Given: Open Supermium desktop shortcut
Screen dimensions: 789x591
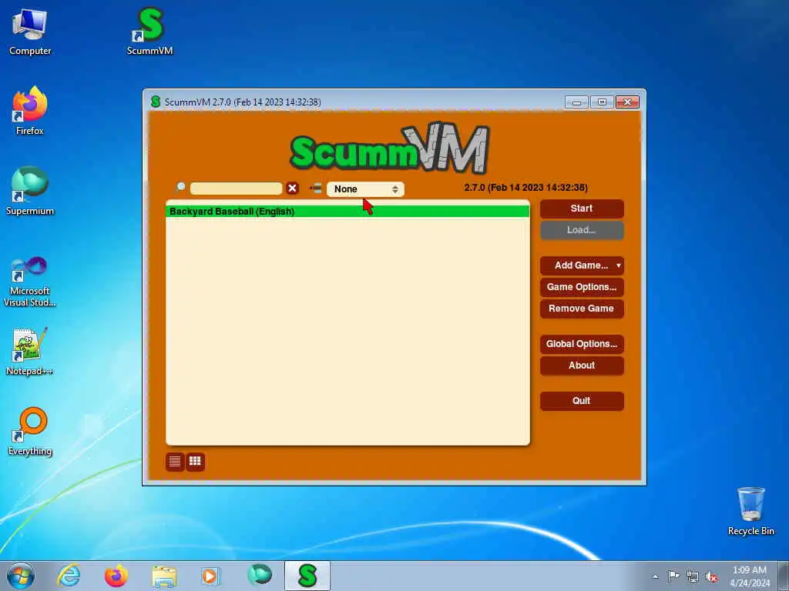Looking at the screenshot, I should click(x=30, y=192).
